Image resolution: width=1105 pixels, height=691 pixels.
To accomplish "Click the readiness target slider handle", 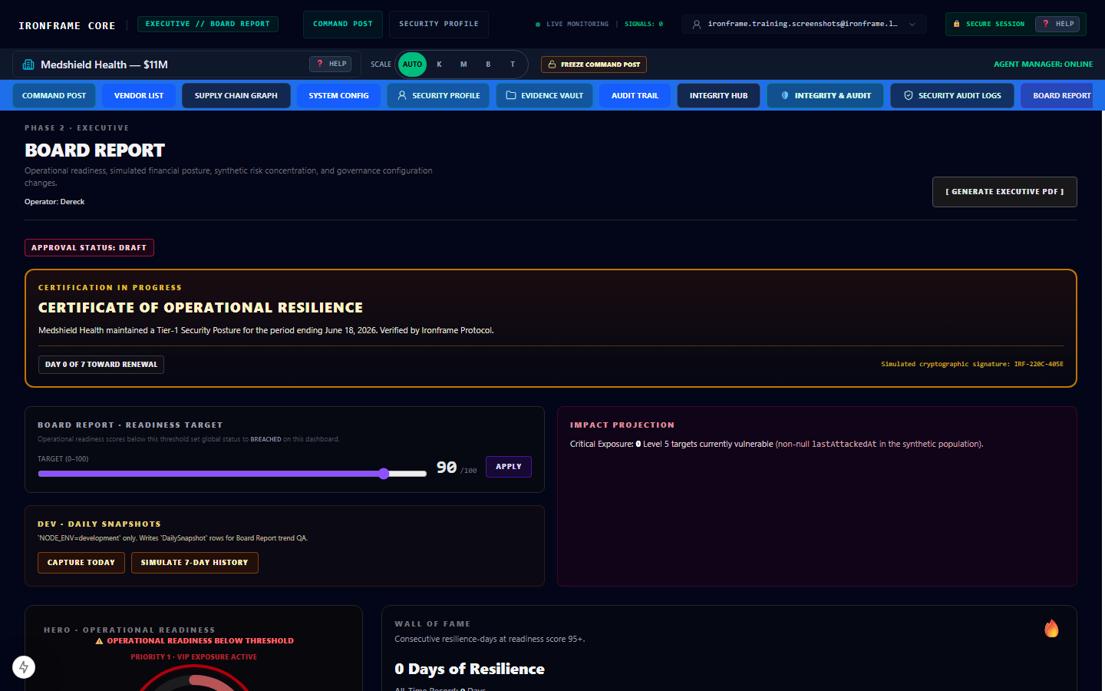I will coord(384,474).
